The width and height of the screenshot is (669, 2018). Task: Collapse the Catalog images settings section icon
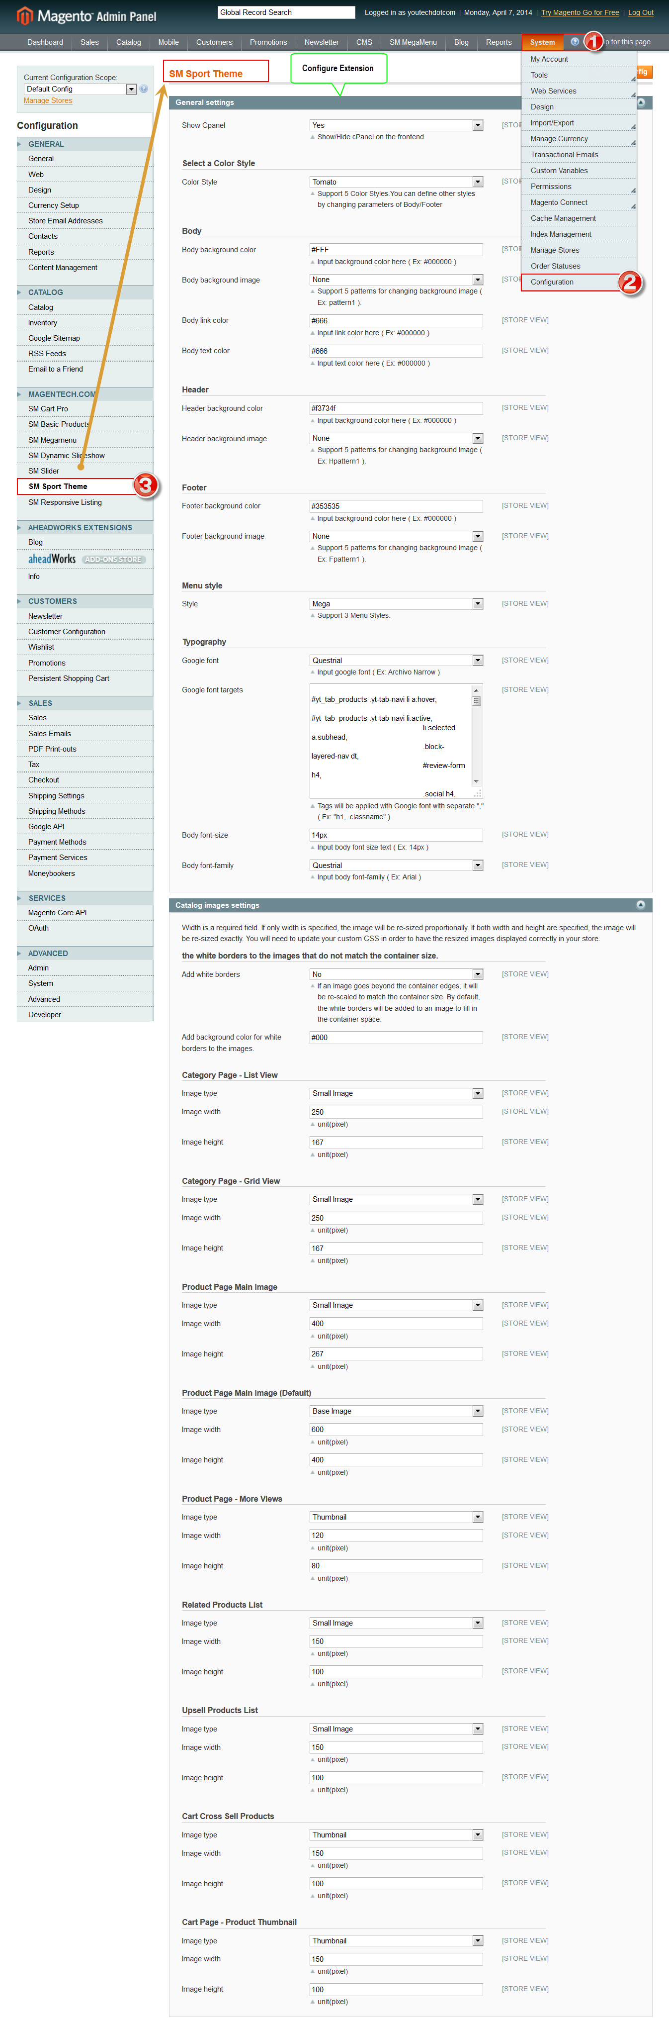(641, 905)
